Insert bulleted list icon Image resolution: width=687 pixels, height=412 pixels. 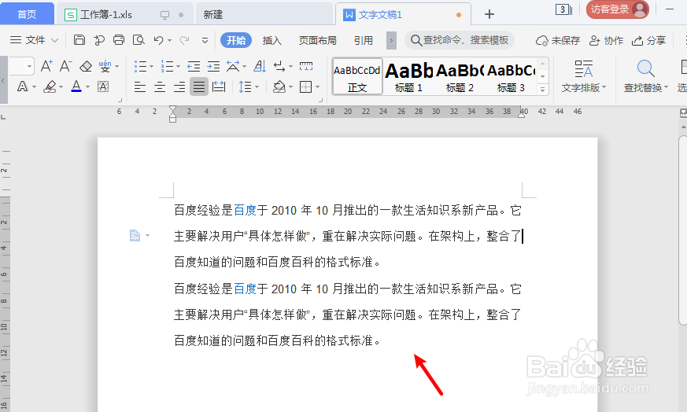coord(140,67)
